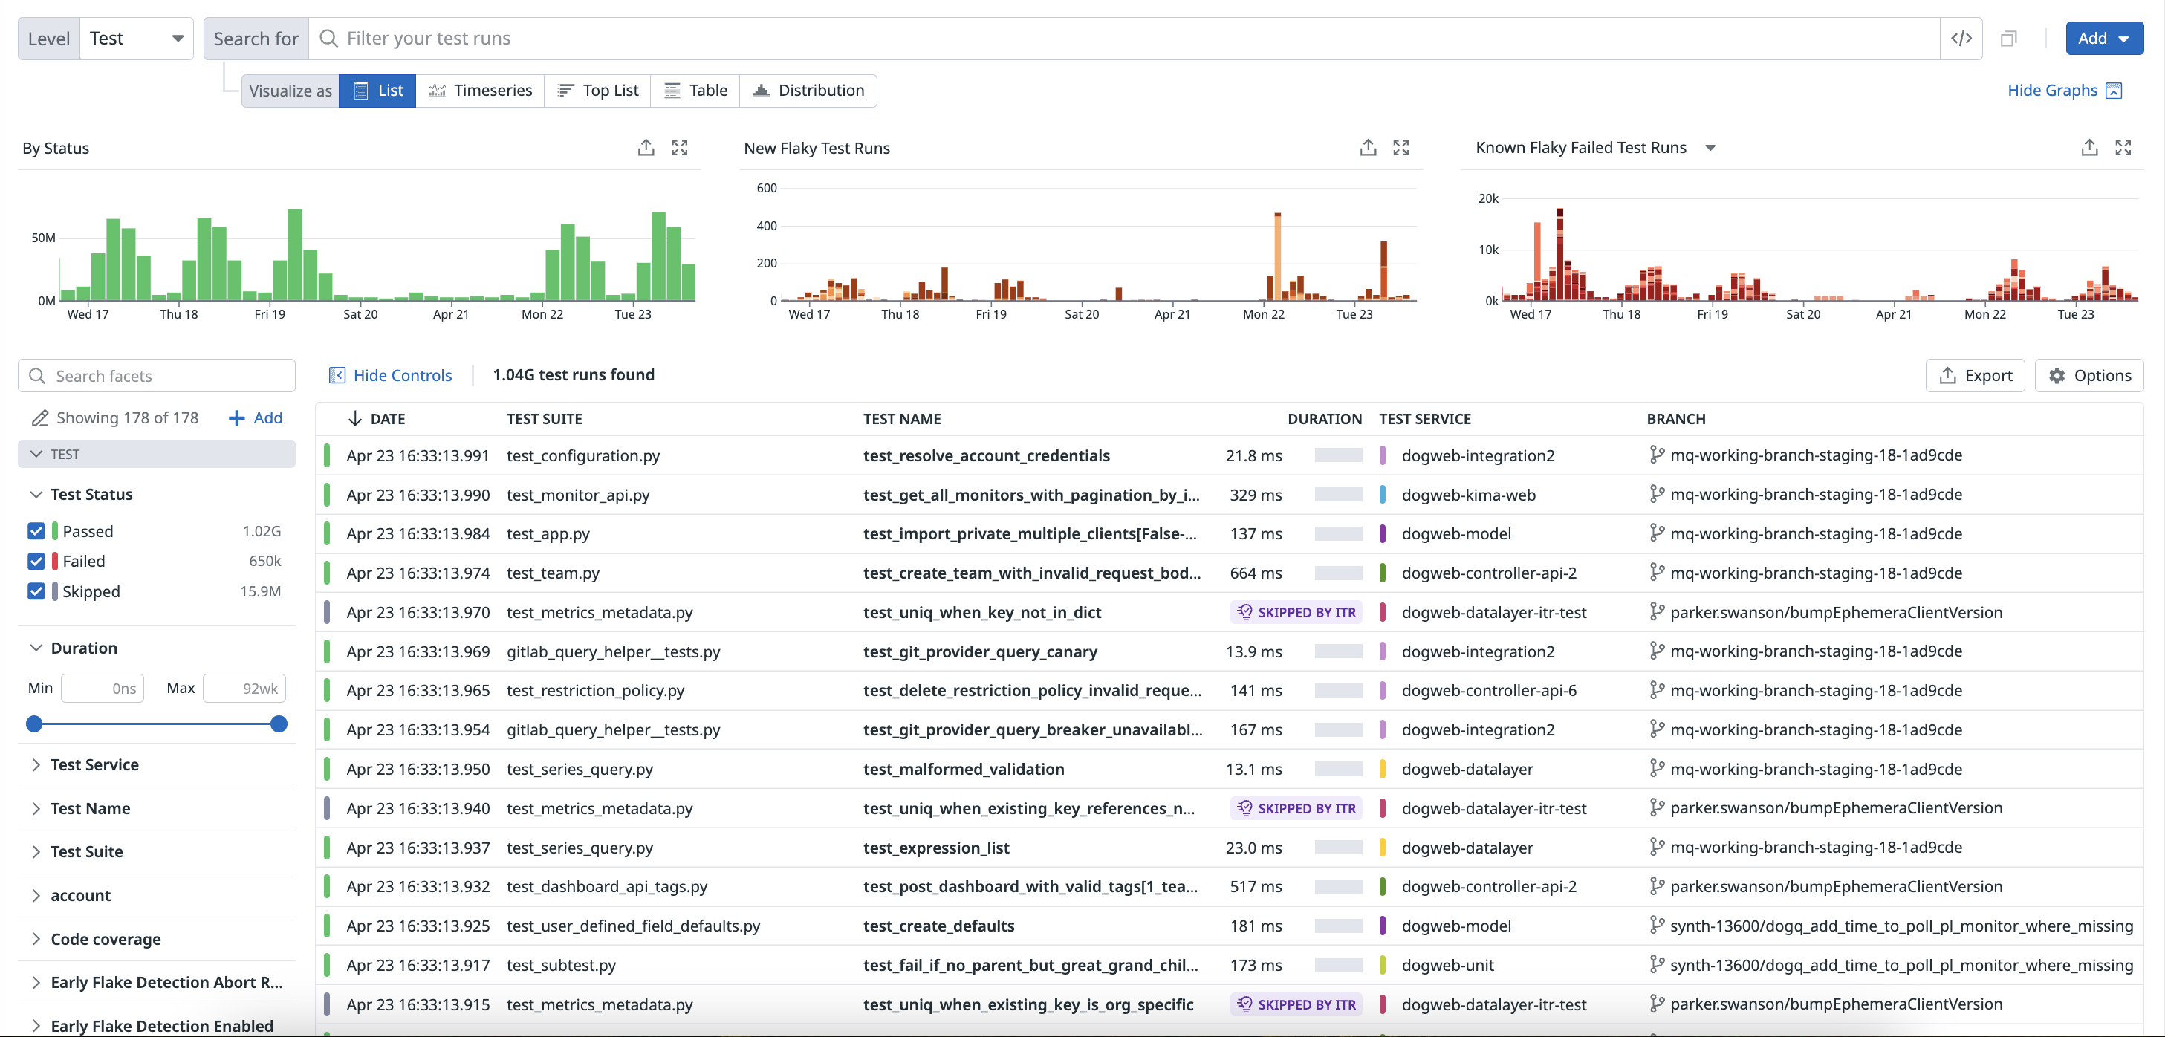Select the Top List visualization tab
Screen dimensions: 2165x1037
(x=597, y=91)
